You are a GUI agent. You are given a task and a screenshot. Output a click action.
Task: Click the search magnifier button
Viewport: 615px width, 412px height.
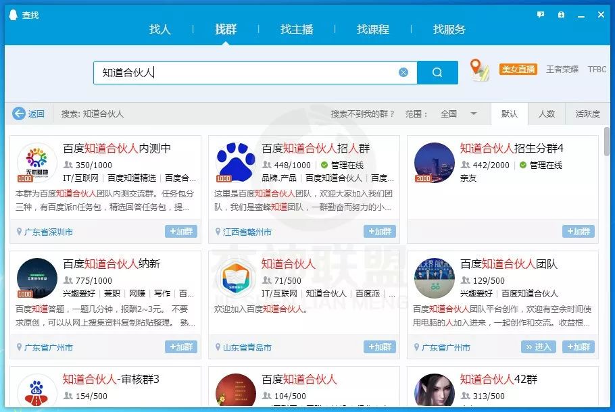pos(437,72)
